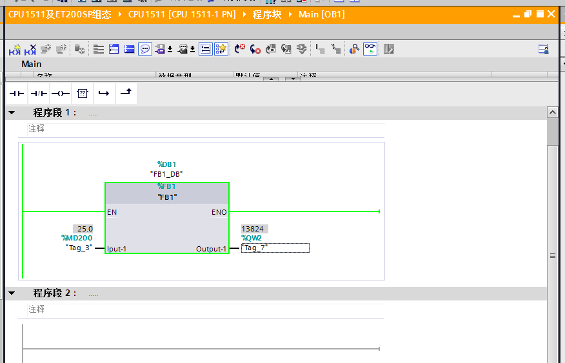Screen dimensions: 565x363
Task: Click open branch favorite icon
Action: 104,93
